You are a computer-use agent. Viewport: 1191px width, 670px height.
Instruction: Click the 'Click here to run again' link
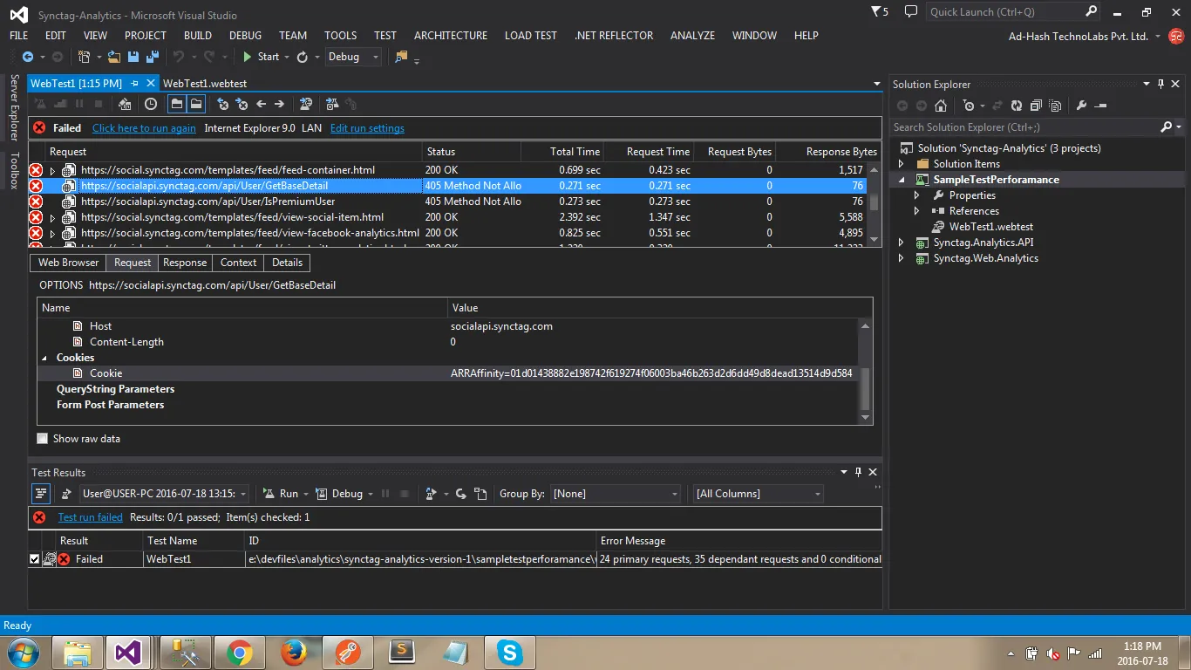[144, 128]
